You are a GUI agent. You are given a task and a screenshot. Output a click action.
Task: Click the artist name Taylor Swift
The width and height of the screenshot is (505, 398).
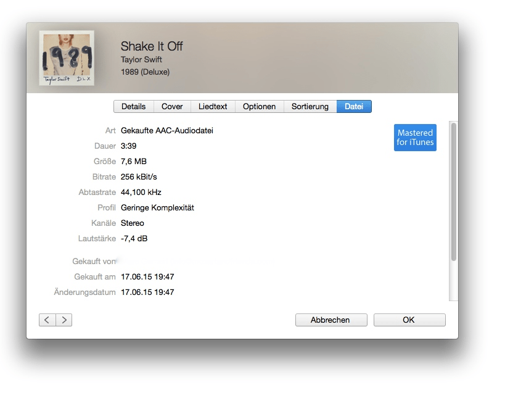click(x=141, y=60)
